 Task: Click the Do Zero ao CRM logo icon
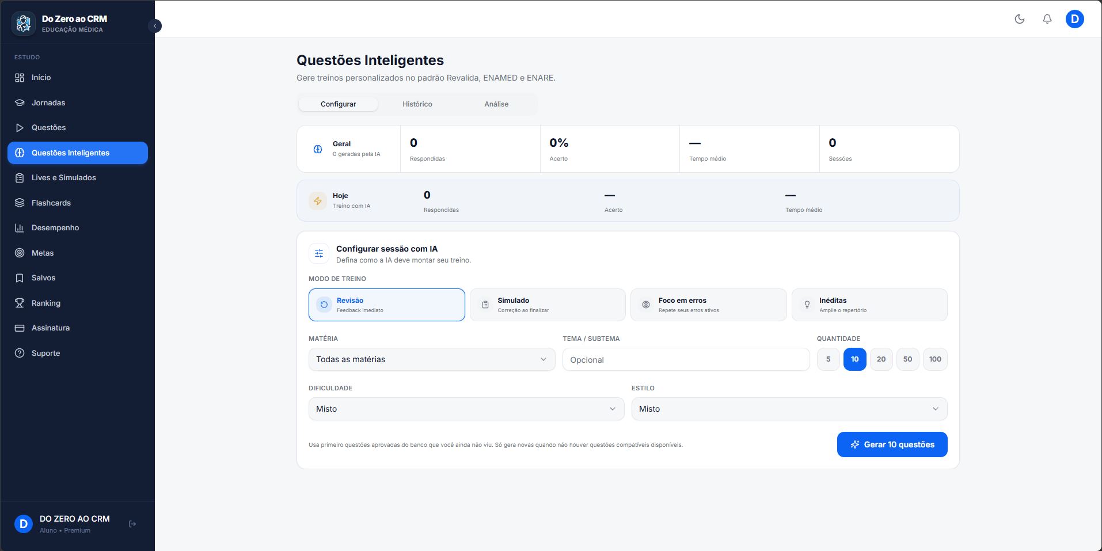(x=24, y=24)
